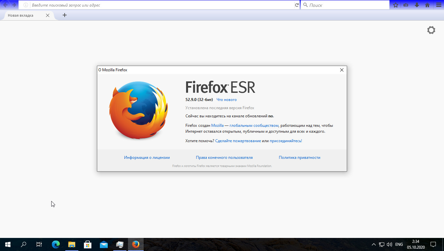444x251 pixels.
Task: Click the back navigation arrow
Action: (5, 5)
